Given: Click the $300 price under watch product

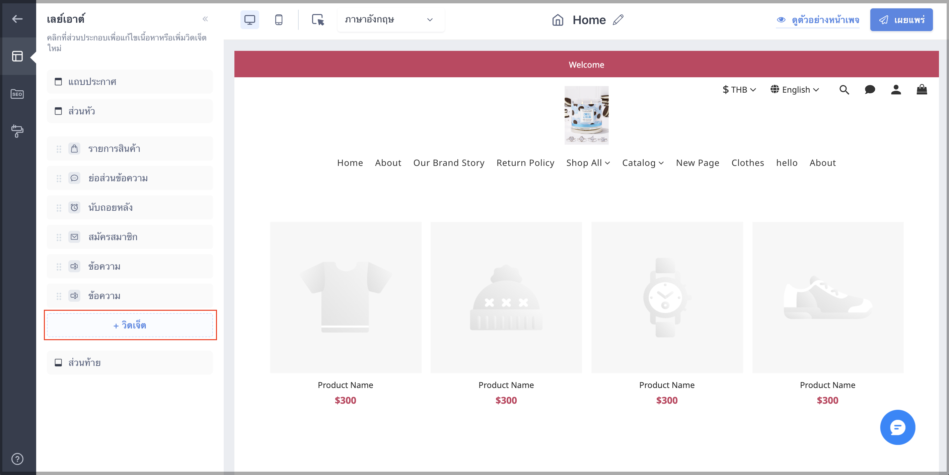Looking at the screenshot, I should click(x=667, y=400).
